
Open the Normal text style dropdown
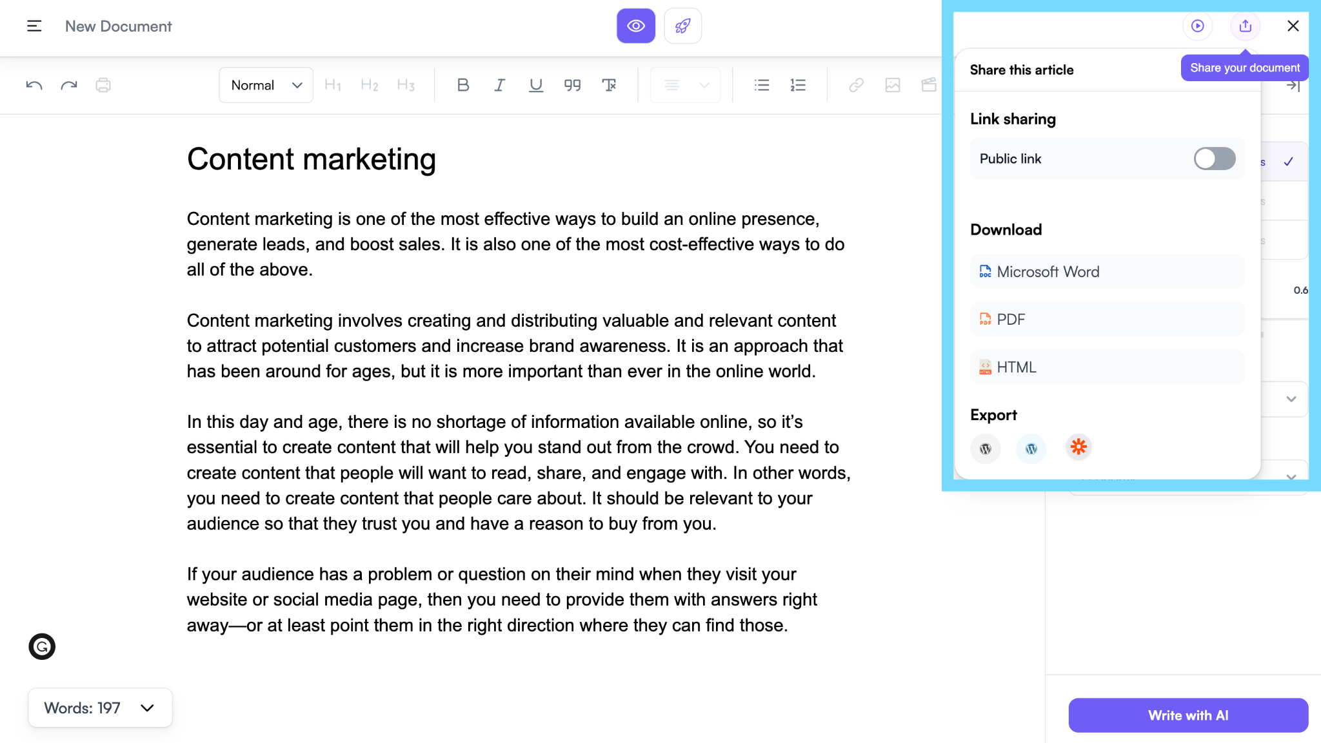click(x=266, y=85)
